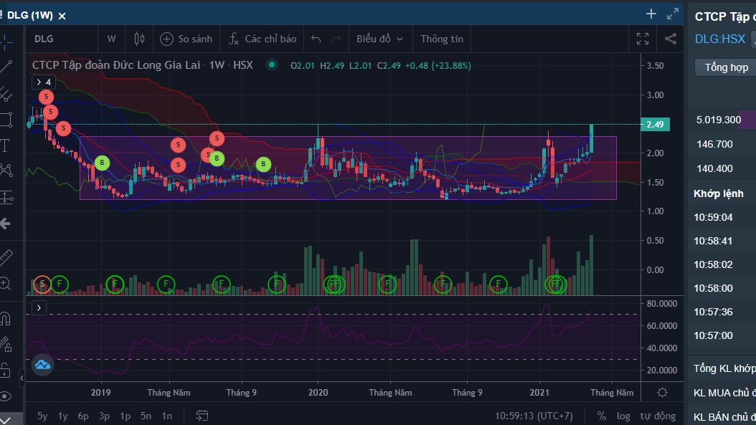Close the DLG (1W) chart tab
The width and height of the screenshot is (756, 425).
[62, 15]
